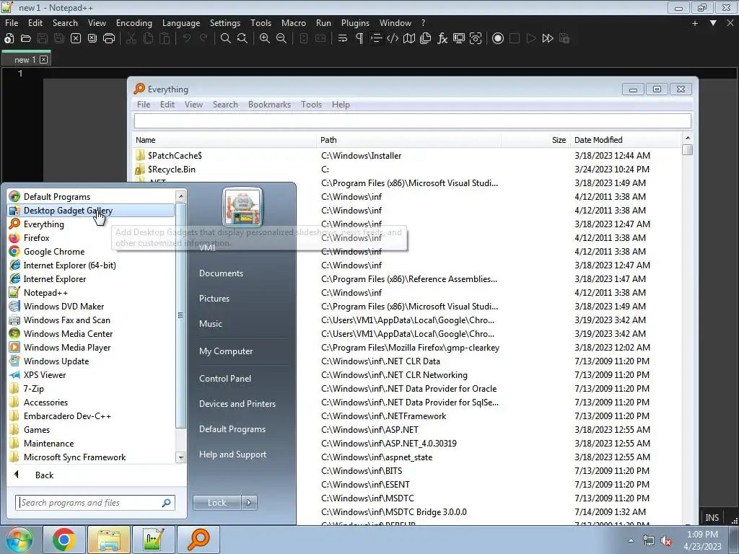Open Desktop Gadget Gallery from Start menu
The height and width of the screenshot is (554, 739).
coord(91,211)
